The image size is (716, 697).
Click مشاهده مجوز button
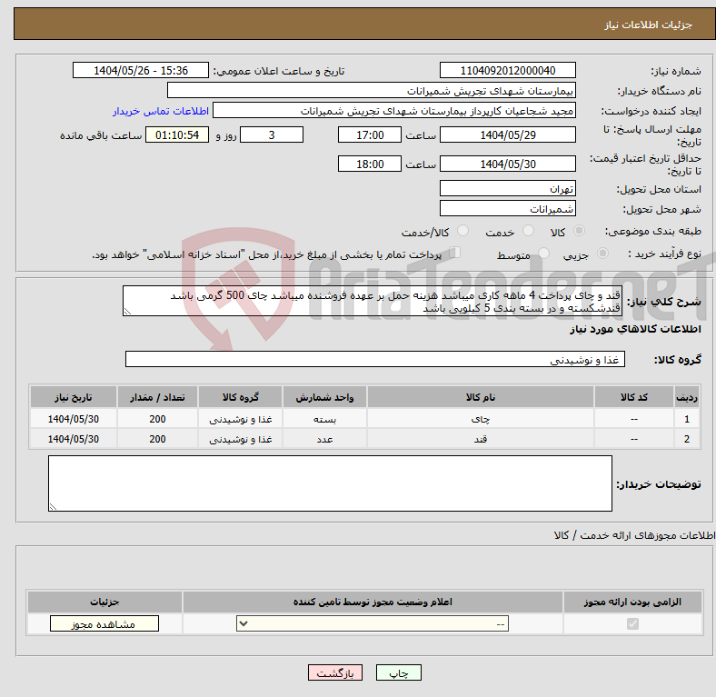click(x=104, y=624)
